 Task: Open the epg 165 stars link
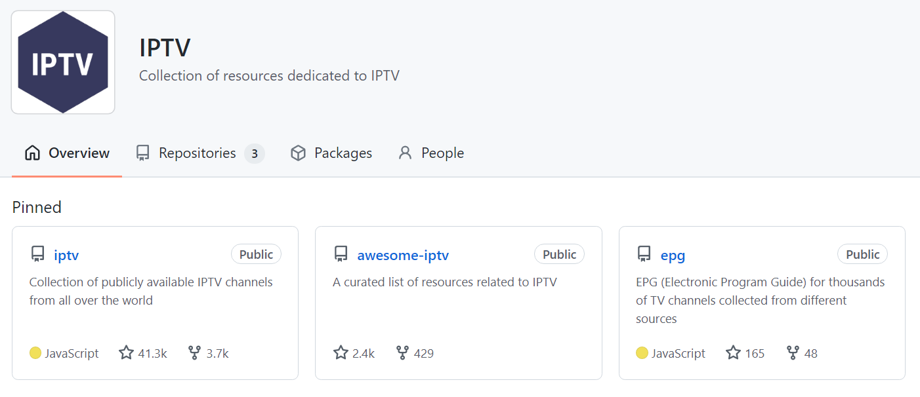click(745, 353)
